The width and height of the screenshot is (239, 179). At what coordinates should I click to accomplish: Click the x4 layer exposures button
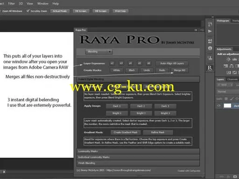(x=130, y=63)
